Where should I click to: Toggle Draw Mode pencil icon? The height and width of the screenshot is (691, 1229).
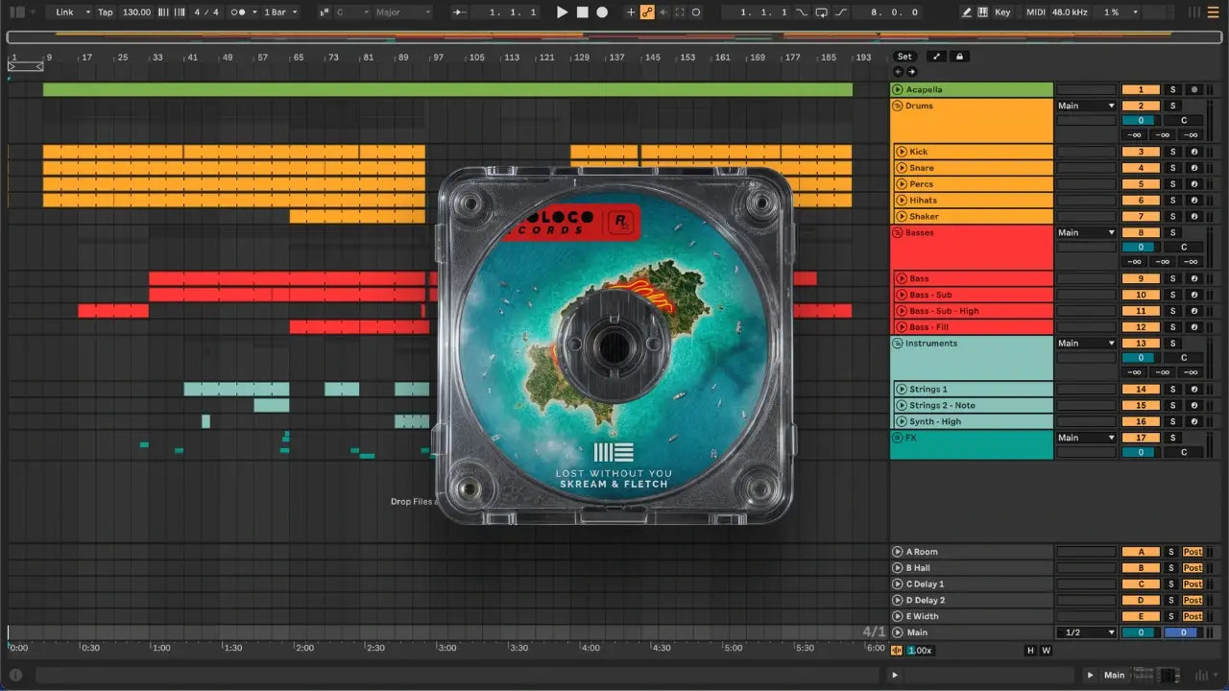(967, 12)
